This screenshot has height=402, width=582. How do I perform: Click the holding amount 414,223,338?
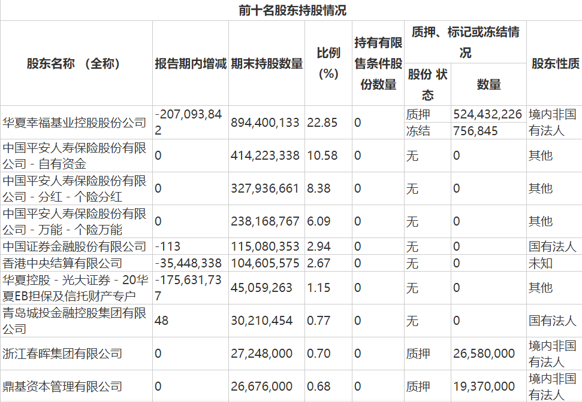(x=265, y=156)
